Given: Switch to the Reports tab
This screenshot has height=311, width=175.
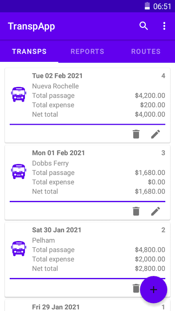Looking at the screenshot, I should click(x=87, y=51).
